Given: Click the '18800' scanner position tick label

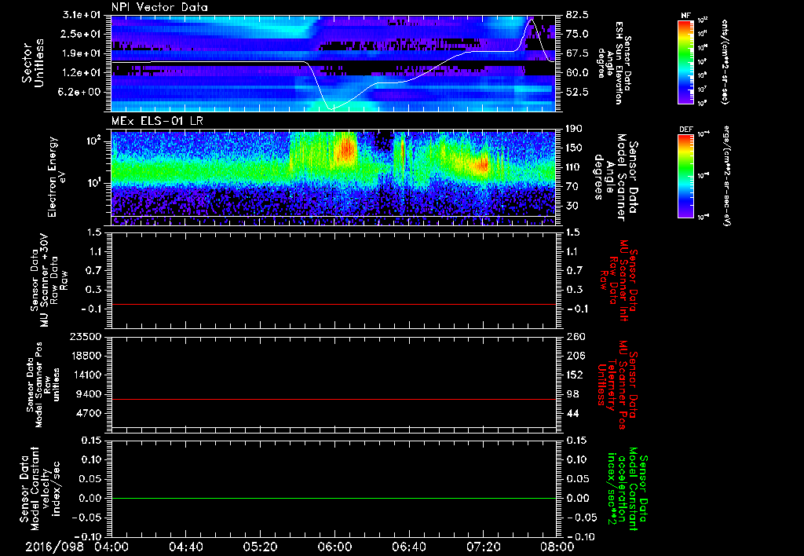Looking at the screenshot, I should (x=85, y=356).
